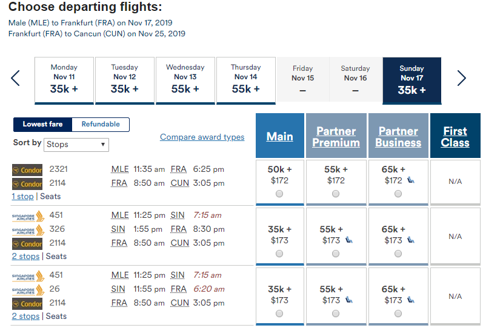
Task: Open the Sort by Stops dropdown
Action: pos(76,145)
